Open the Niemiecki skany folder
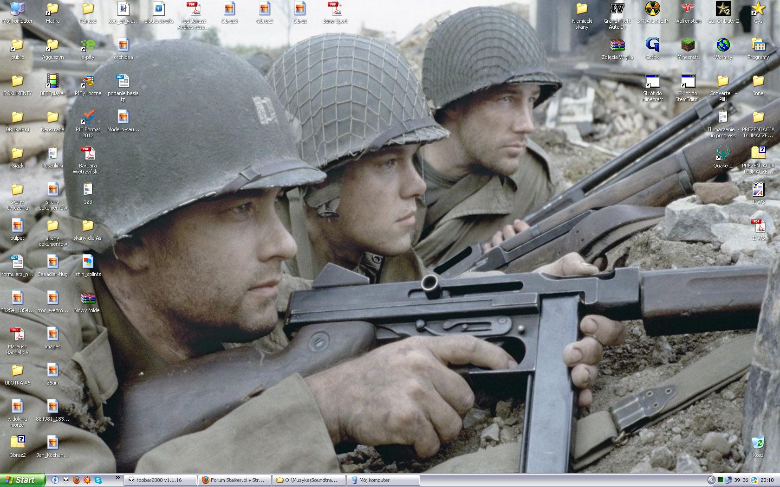The image size is (780, 487). [x=582, y=15]
